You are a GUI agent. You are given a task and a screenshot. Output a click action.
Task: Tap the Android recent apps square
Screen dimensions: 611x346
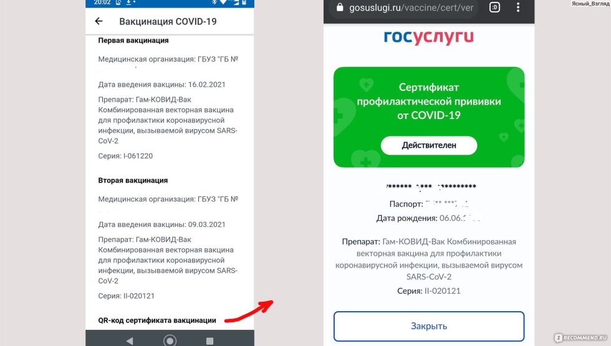[x=209, y=341]
